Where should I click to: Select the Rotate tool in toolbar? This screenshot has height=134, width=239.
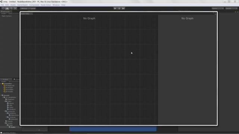(11, 9)
